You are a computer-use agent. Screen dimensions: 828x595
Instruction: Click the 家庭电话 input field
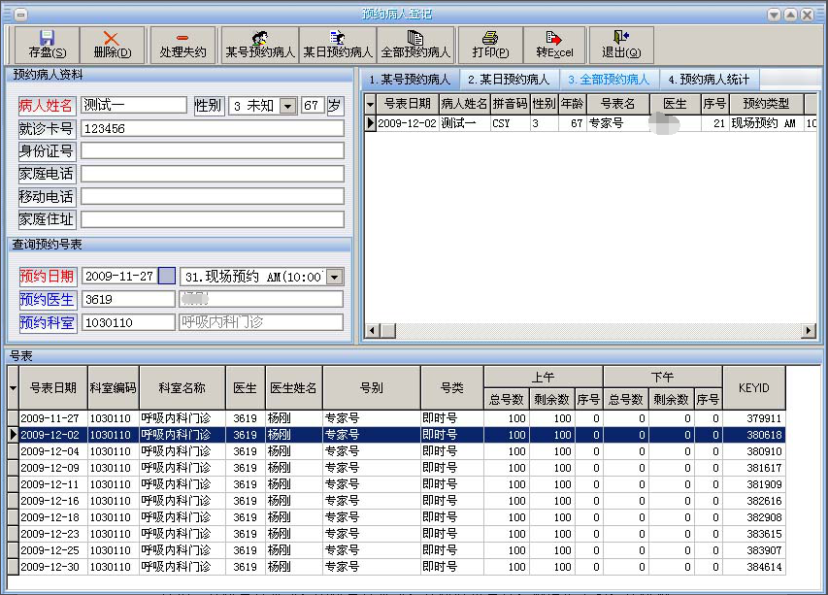[x=213, y=174]
